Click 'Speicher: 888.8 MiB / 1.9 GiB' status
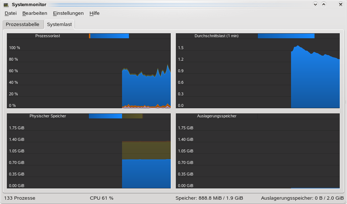347x204 pixels. [x=209, y=198]
